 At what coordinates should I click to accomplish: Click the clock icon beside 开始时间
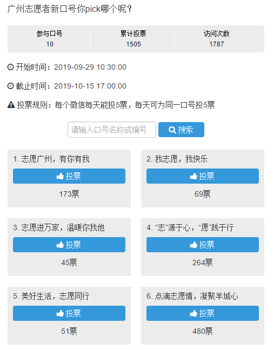pos(10,67)
